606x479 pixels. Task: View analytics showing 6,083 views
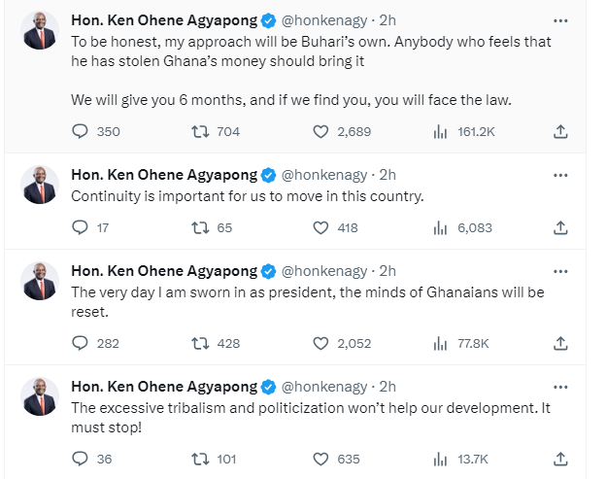click(x=439, y=227)
